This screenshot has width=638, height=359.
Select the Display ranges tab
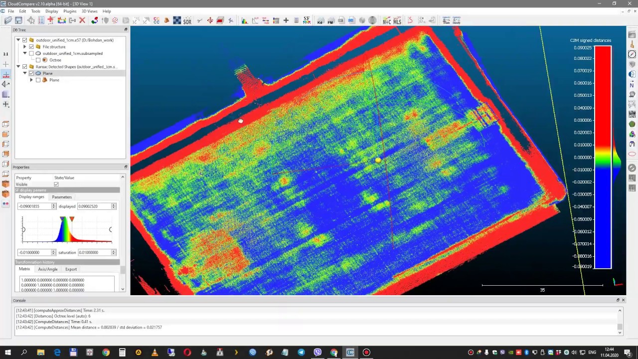31,197
